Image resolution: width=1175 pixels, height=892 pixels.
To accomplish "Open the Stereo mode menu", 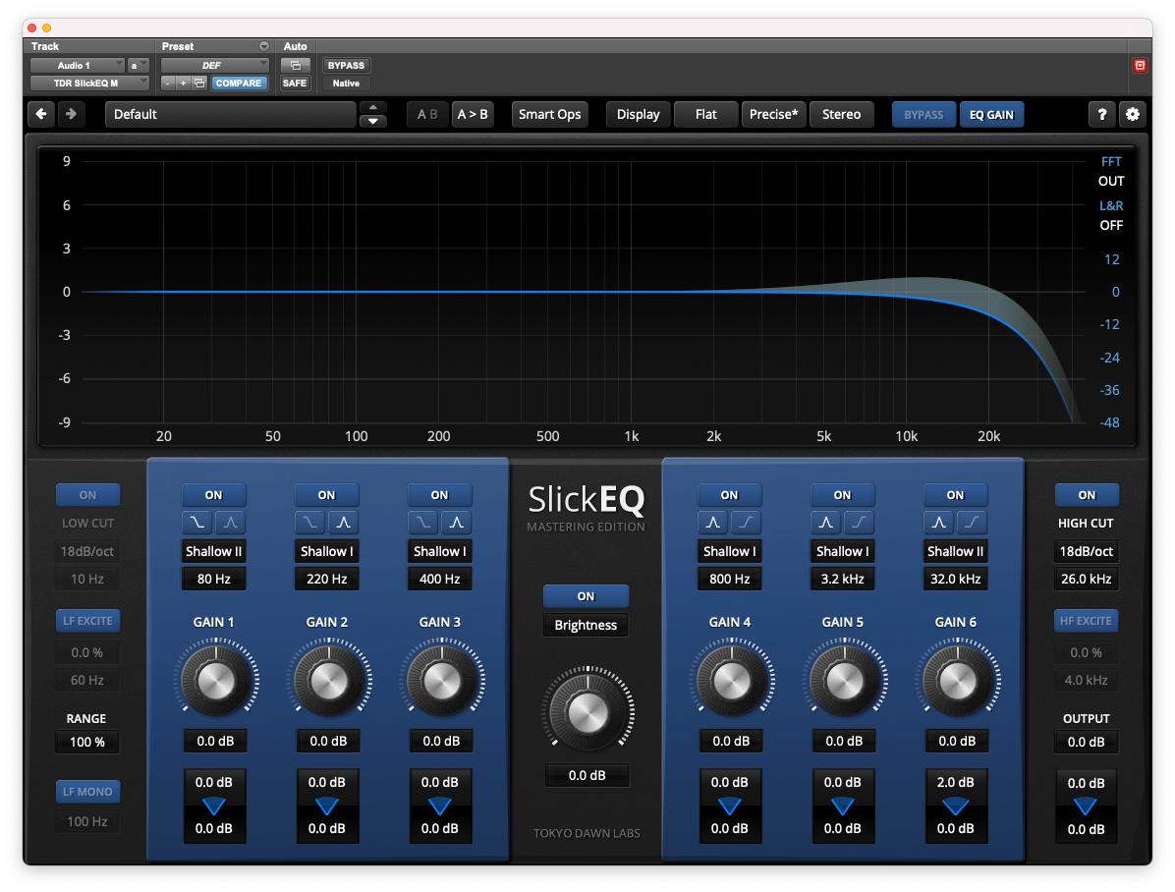I will coord(842,114).
